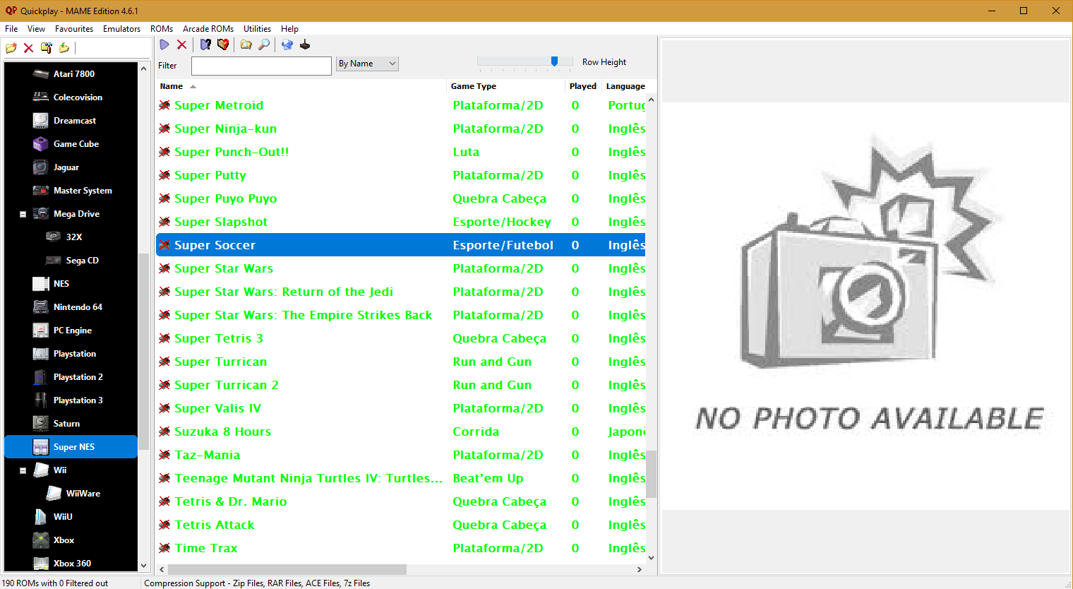Image resolution: width=1073 pixels, height=589 pixels.
Task: Open folder properties with the hammer icon
Action: [46, 48]
